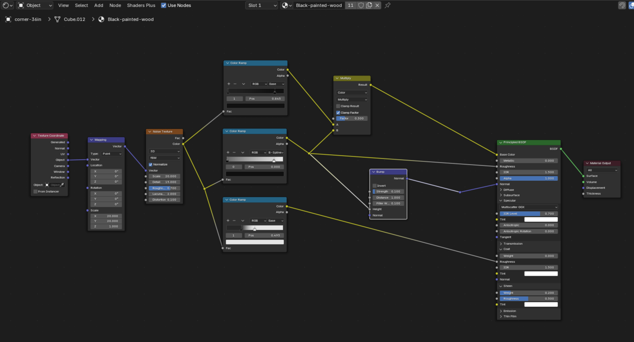Duplicate material with the new material icon
634x342 pixels.
[x=369, y=5]
